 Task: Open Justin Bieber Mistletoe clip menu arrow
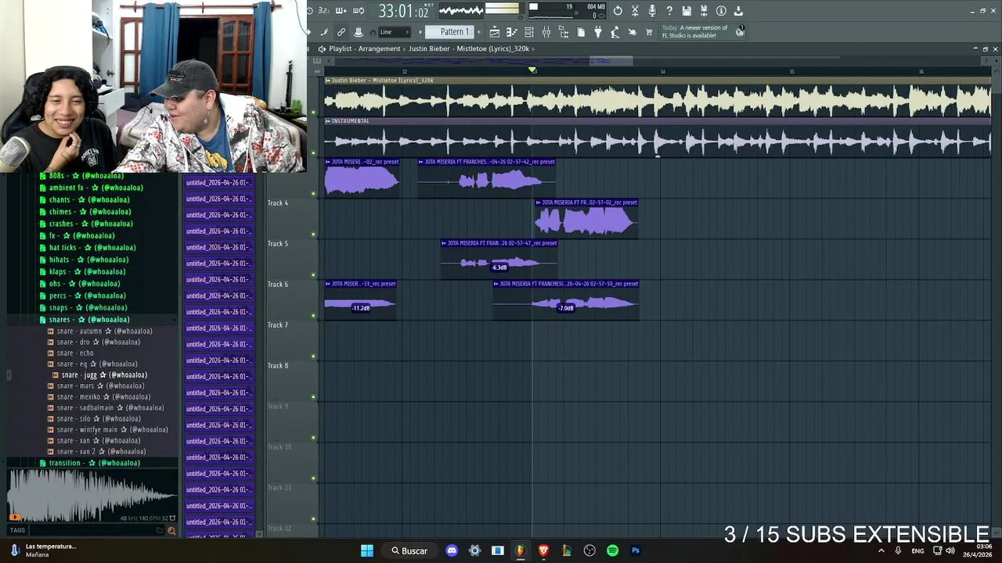328,81
